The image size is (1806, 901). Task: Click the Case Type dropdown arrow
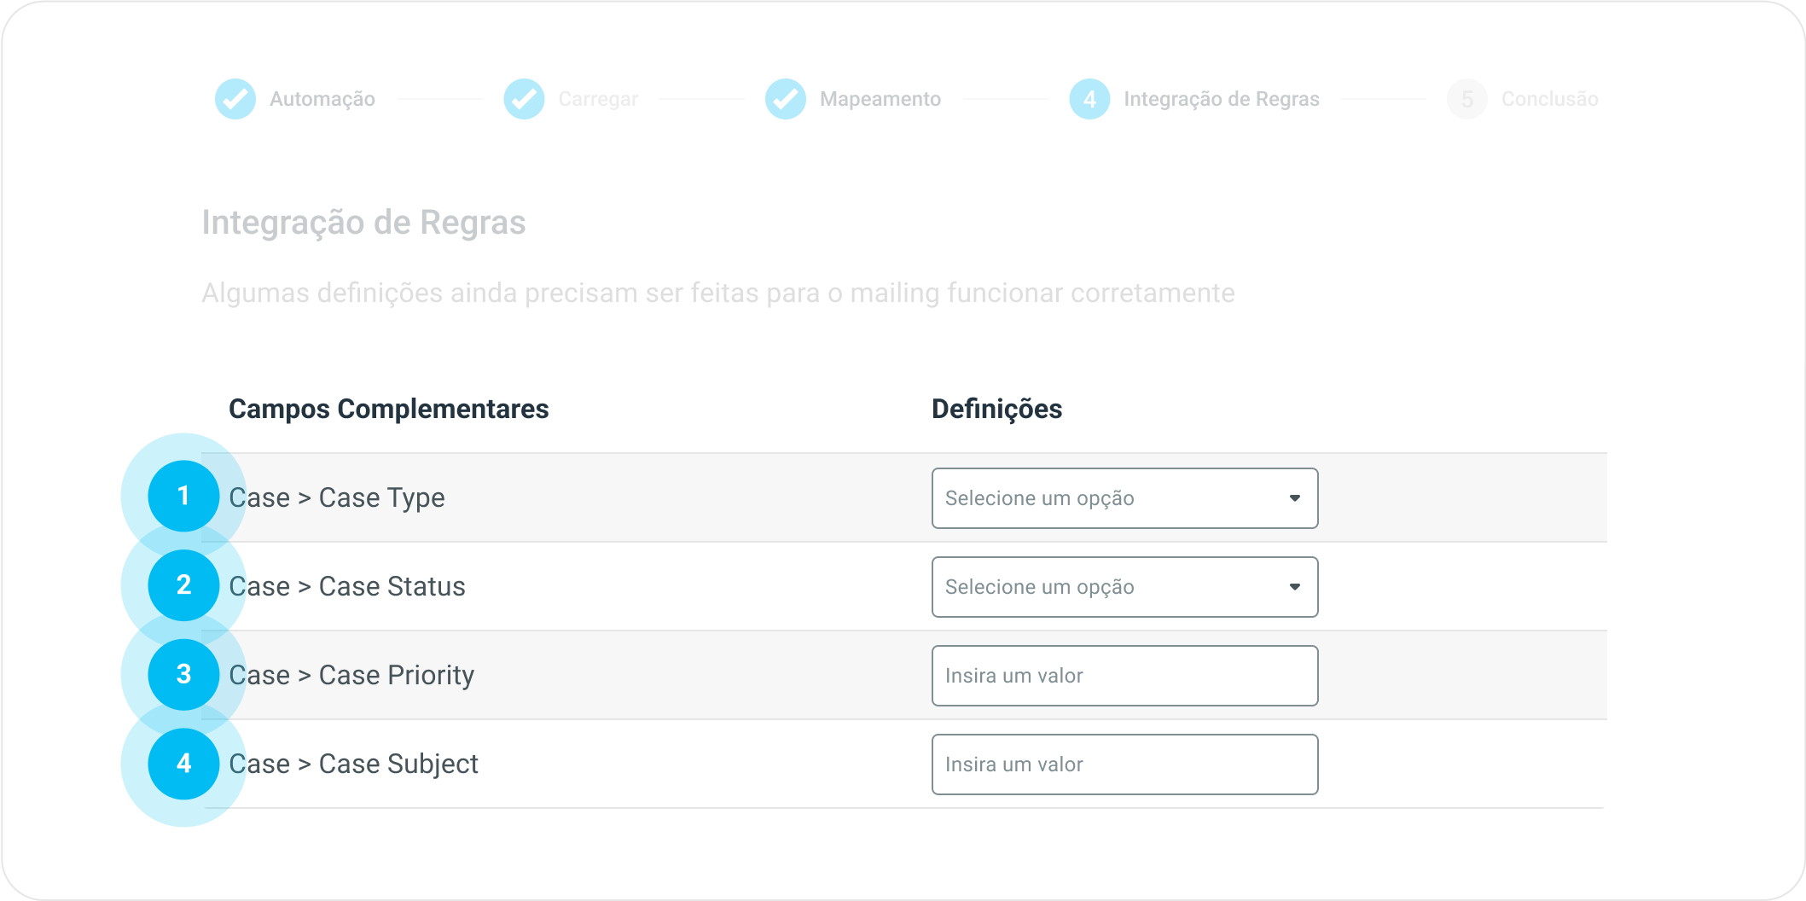1294,498
